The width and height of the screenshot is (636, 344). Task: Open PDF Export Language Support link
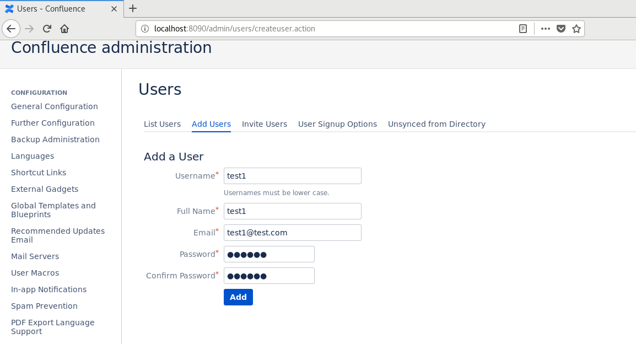point(53,327)
